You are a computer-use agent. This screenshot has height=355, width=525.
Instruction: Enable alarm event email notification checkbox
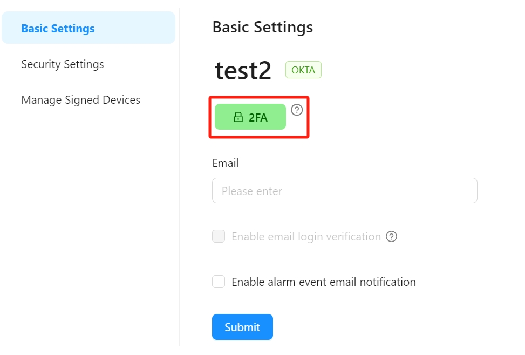(219, 282)
